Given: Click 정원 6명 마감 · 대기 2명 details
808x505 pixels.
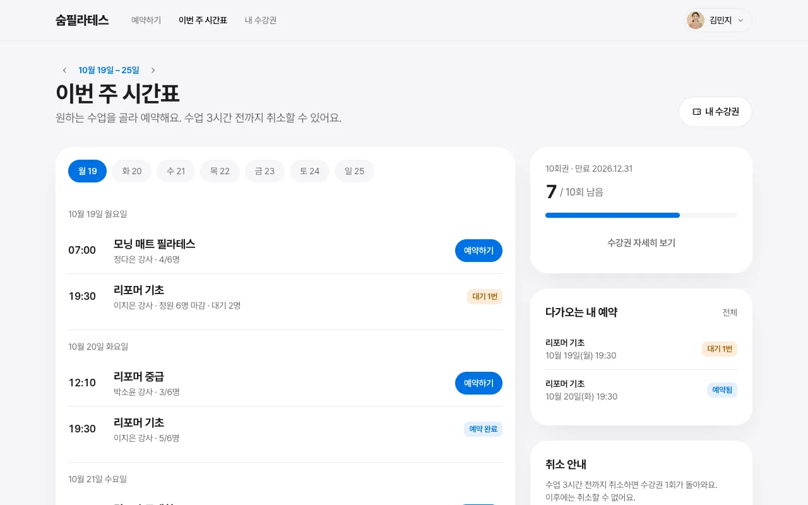Looking at the screenshot, I should pos(199,306).
